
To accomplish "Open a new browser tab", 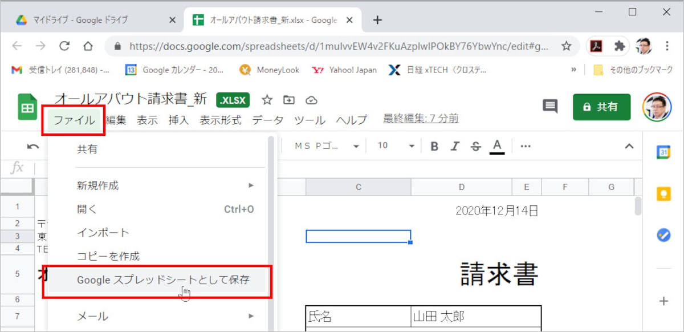I will tap(377, 20).
